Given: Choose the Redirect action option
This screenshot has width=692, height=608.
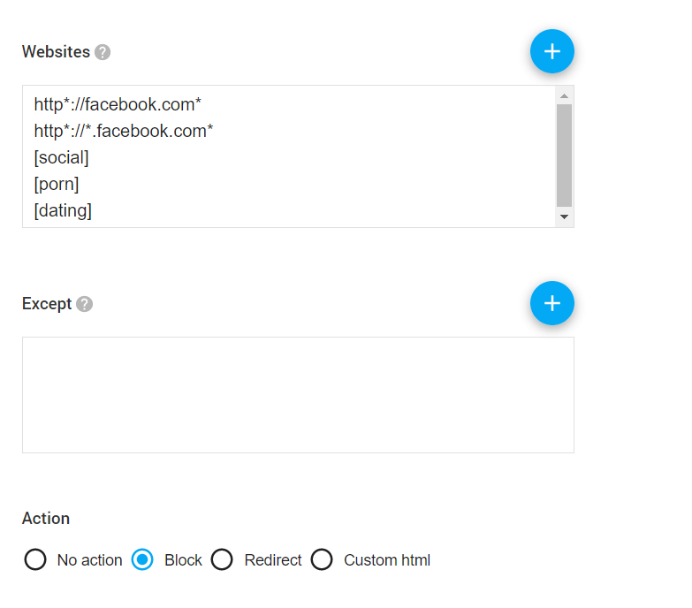Looking at the screenshot, I should [222, 560].
